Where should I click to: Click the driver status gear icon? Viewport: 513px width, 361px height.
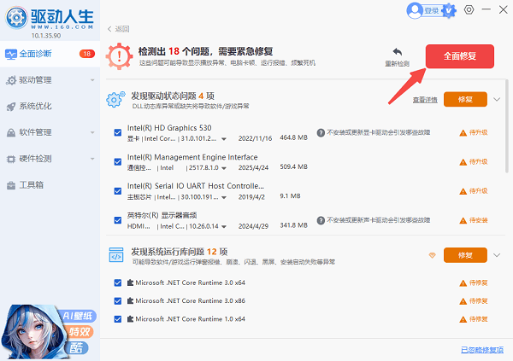[x=115, y=100]
